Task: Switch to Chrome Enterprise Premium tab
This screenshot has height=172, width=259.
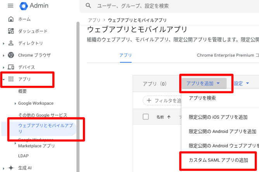Action: [x=228, y=55]
